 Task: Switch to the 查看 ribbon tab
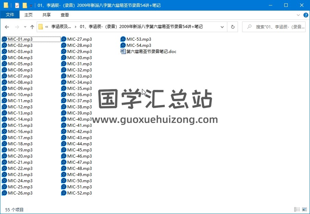tap(64, 15)
